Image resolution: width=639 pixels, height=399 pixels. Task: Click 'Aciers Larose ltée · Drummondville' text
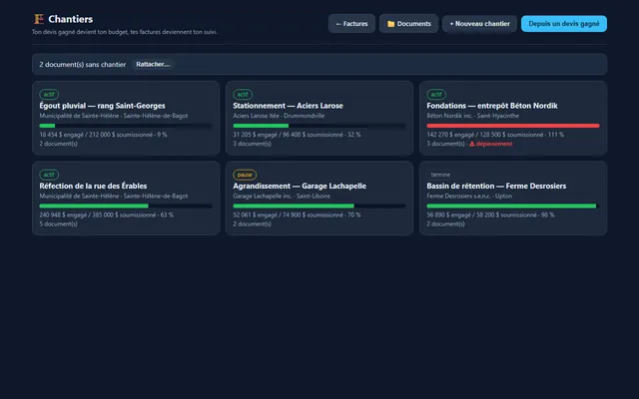point(279,116)
